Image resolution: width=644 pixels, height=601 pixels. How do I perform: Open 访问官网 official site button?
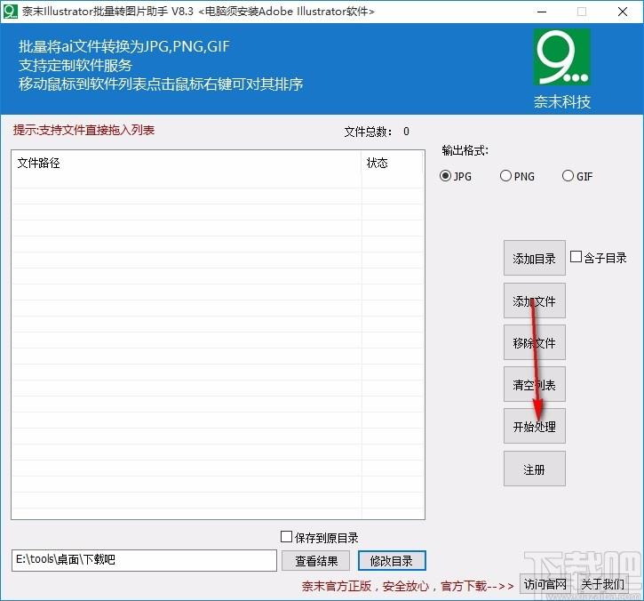tap(545, 584)
